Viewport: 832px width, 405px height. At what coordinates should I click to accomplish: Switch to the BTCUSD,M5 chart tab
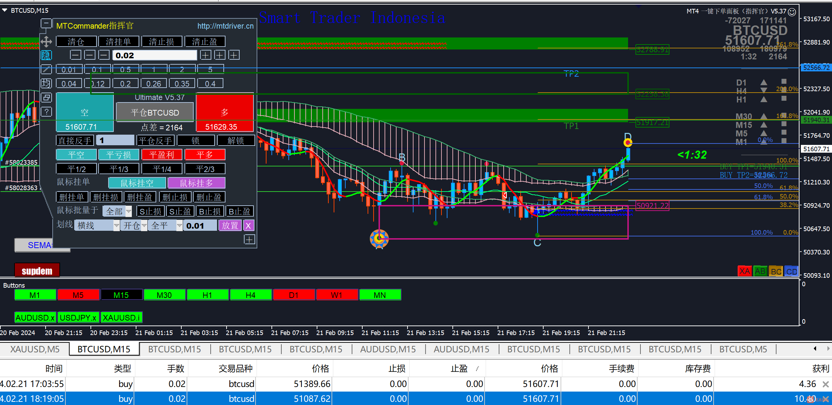click(x=743, y=349)
